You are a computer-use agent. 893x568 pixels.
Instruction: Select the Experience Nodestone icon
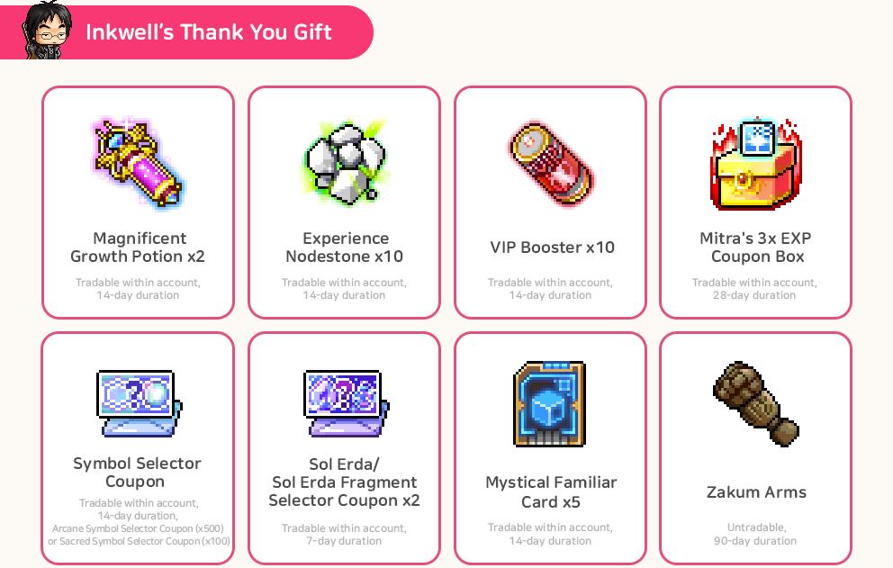click(346, 162)
